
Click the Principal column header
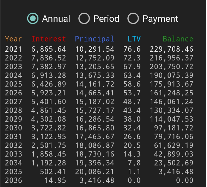point(95,39)
